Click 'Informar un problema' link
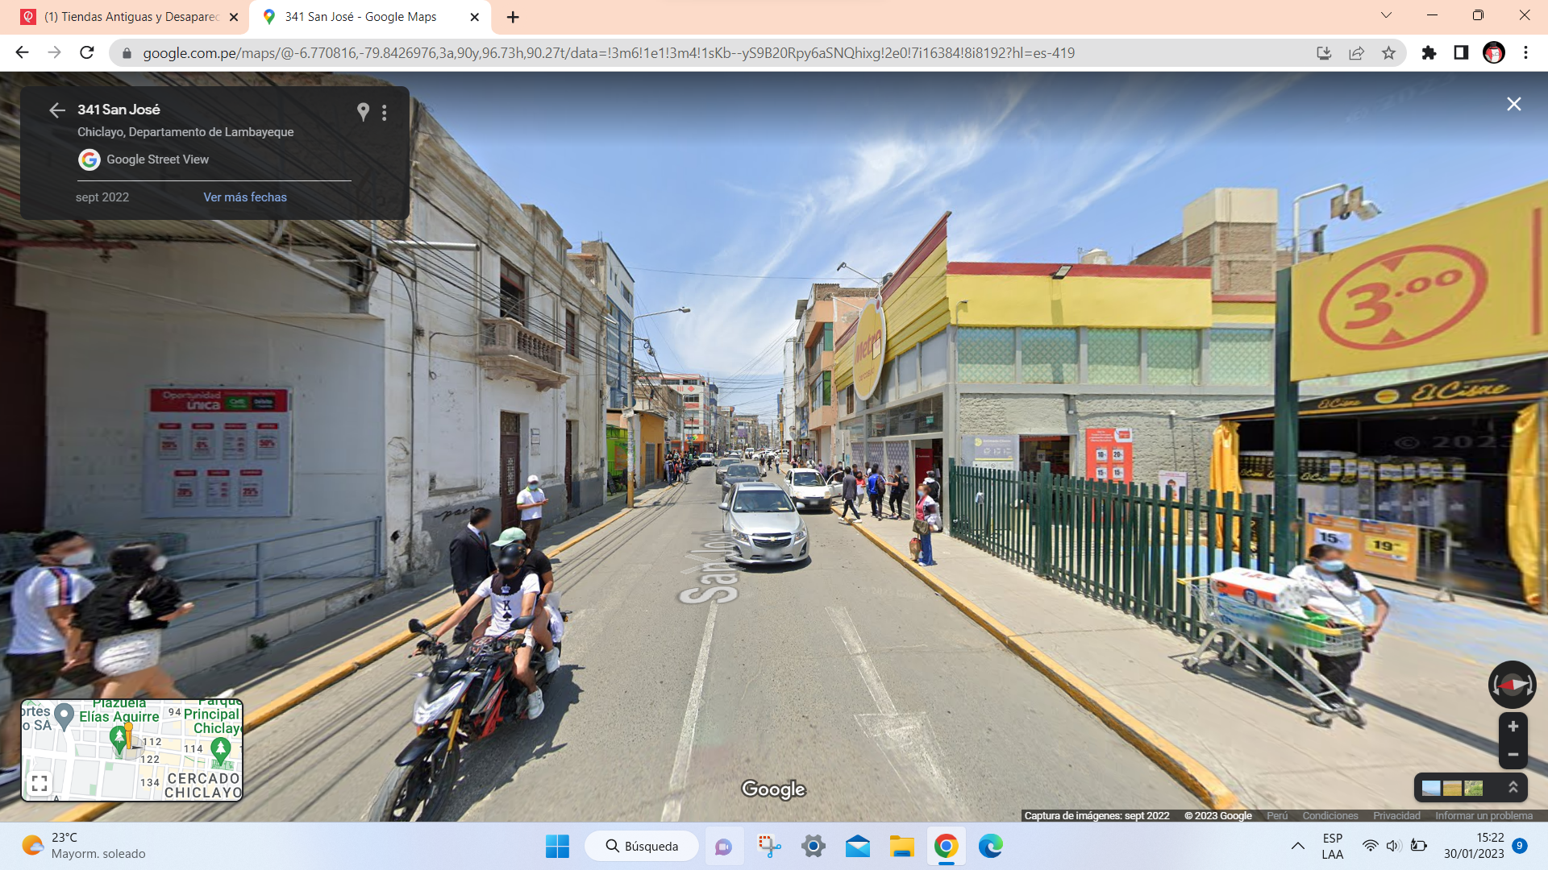Viewport: 1548px width, 870px height. click(x=1483, y=815)
